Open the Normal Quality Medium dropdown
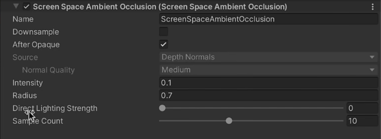Screen dimensions: 381x139 coord(268,70)
